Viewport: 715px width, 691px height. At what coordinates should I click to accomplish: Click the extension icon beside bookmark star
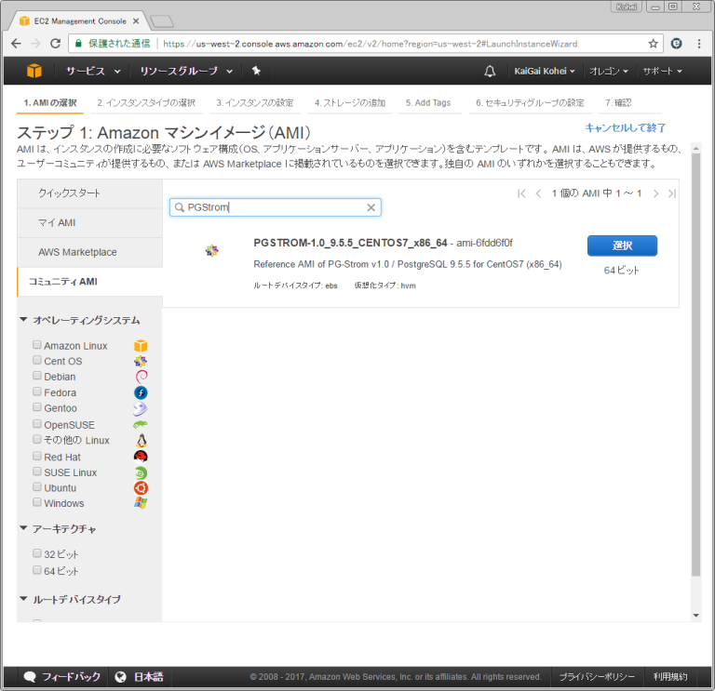pos(676,44)
